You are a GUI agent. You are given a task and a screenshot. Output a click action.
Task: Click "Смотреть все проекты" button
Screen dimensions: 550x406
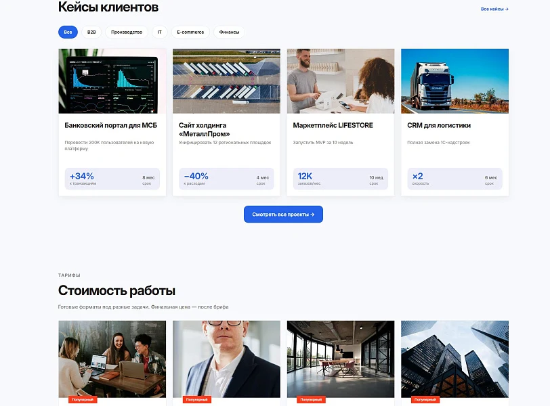(283, 215)
